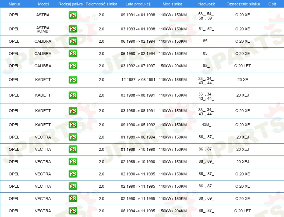
Task: Click the date range 02.1989 -> 10.1990
Action: pyautogui.click(x=138, y=162)
